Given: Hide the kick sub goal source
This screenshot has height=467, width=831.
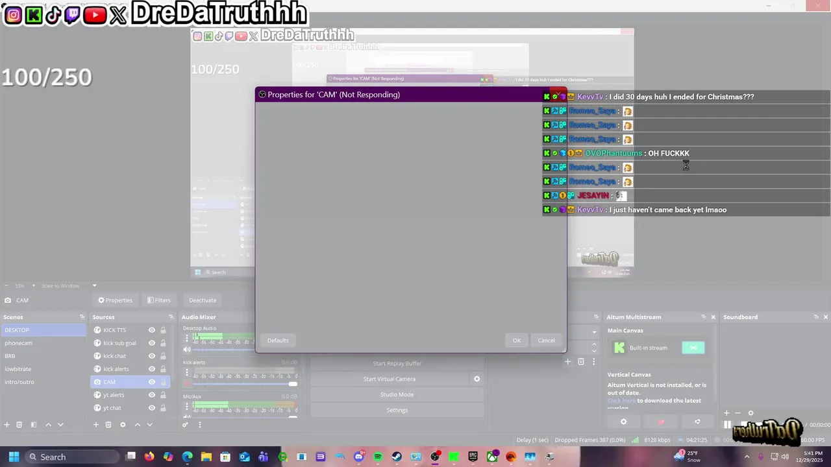Looking at the screenshot, I should click(x=152, y=343).
